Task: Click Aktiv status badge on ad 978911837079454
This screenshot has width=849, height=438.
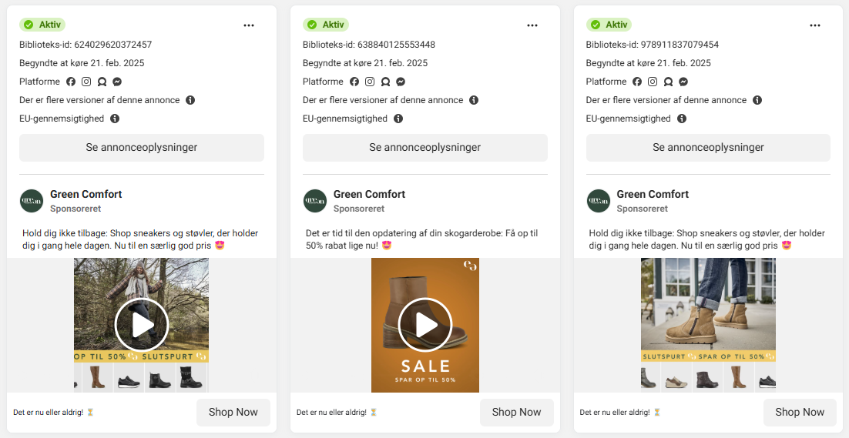Action: coord(609,25)
